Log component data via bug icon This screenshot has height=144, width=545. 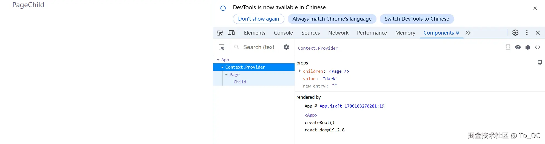pyautogui.click(x=528, y=47)
